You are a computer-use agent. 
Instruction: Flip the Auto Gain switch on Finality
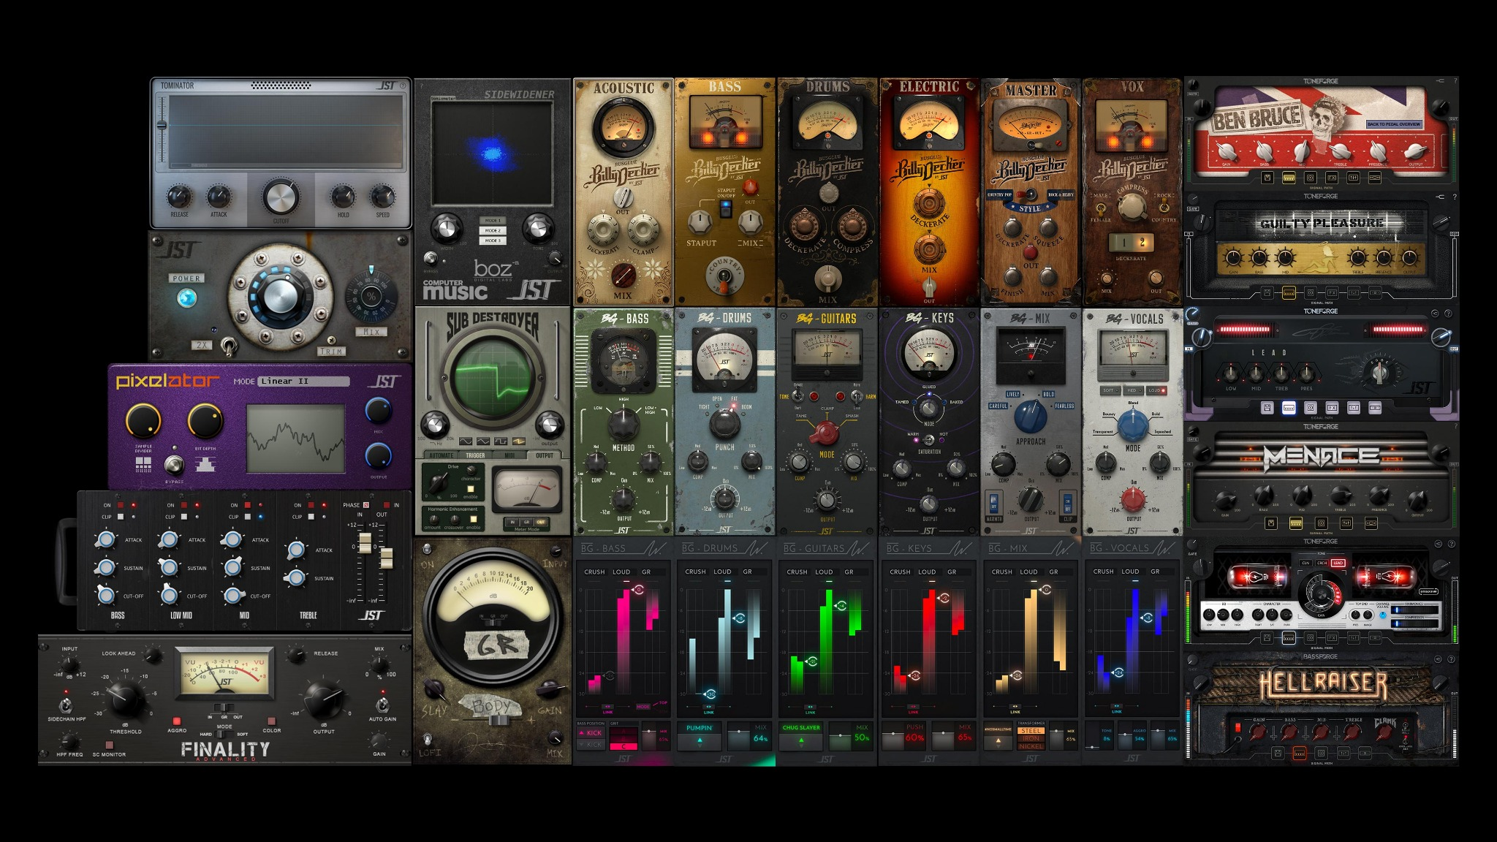pos(382,705)
